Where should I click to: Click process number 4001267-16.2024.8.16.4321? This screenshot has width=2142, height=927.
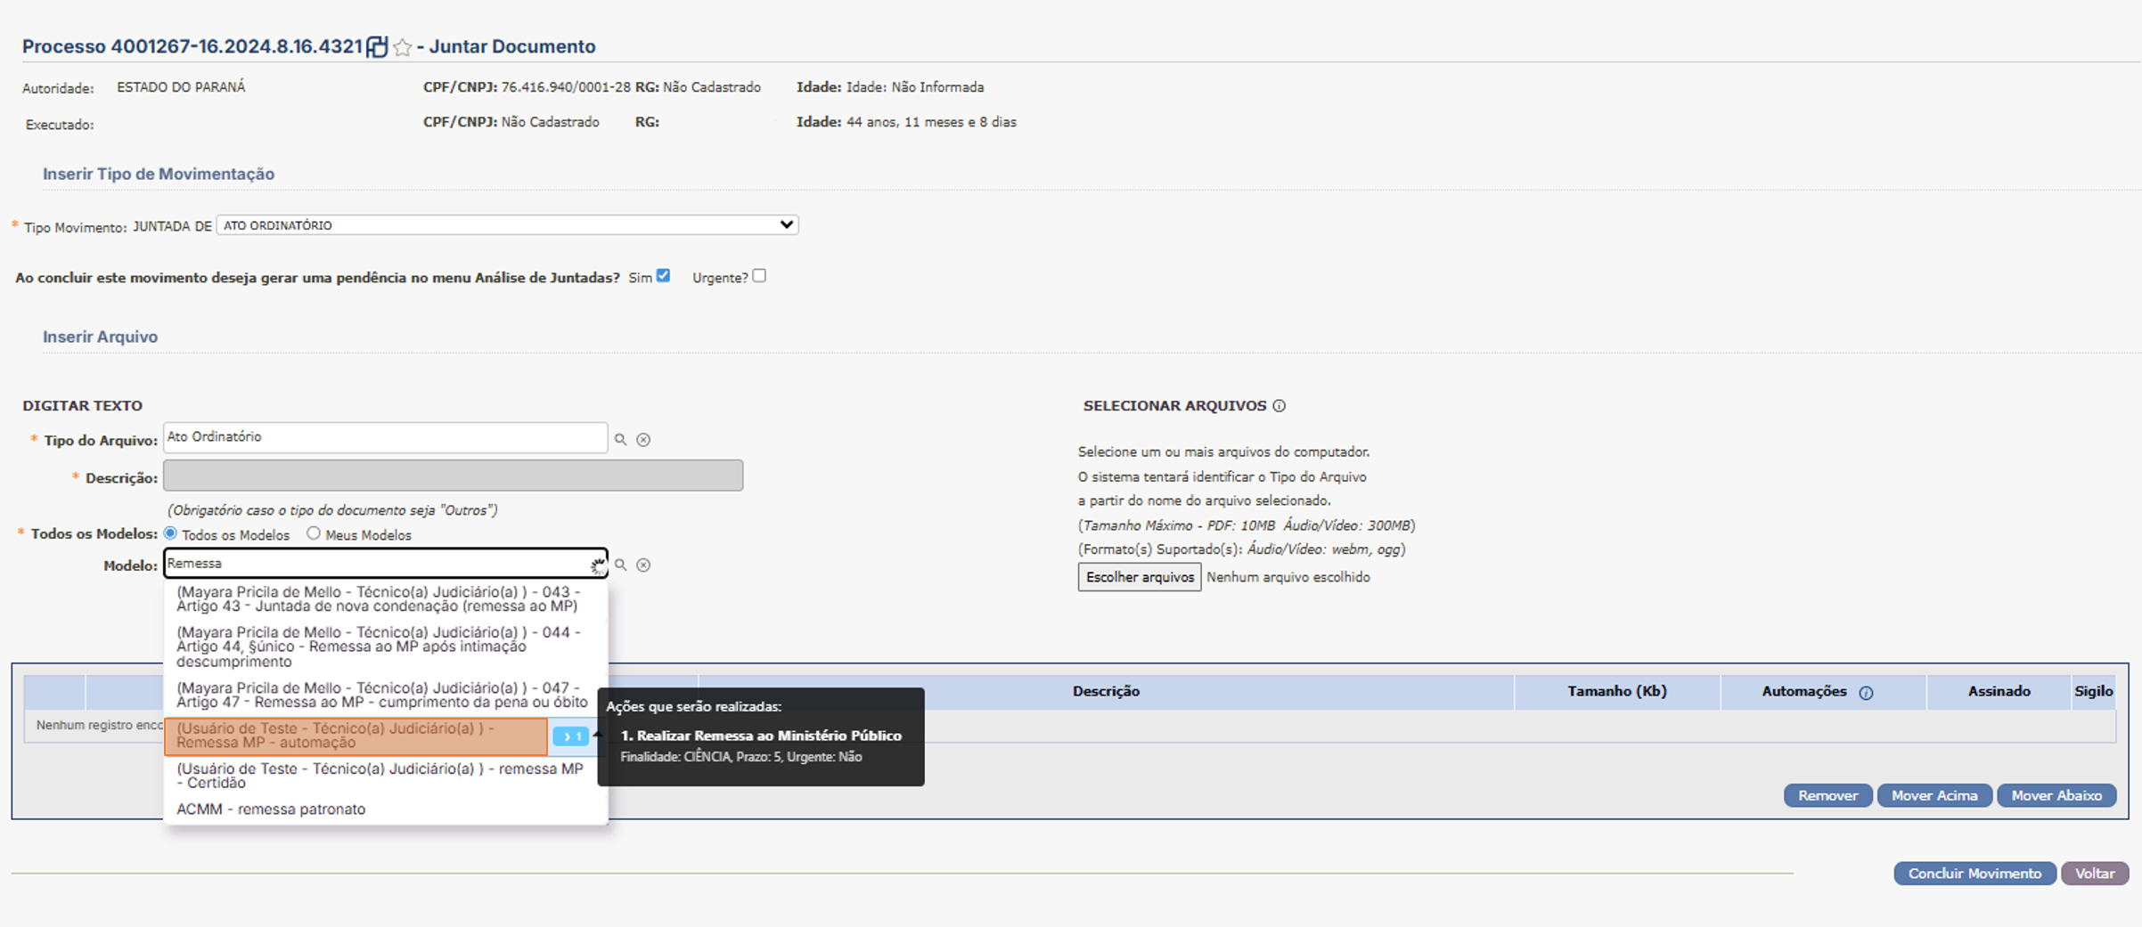(237, 46)
